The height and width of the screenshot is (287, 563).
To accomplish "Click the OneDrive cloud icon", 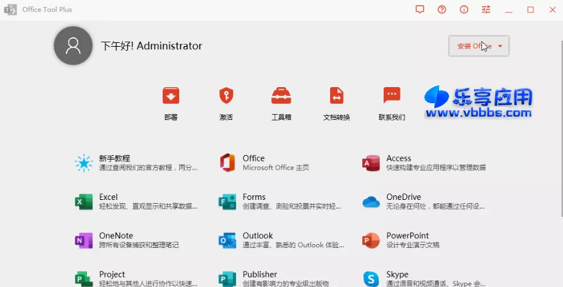I will click(371, 202).
